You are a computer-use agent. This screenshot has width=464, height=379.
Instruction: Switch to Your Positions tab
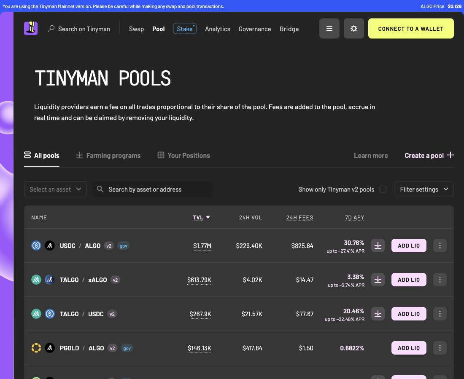184,155
